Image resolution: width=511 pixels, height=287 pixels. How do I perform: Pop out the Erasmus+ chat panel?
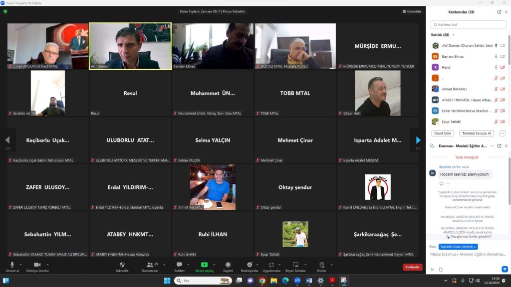coord(499,146)
